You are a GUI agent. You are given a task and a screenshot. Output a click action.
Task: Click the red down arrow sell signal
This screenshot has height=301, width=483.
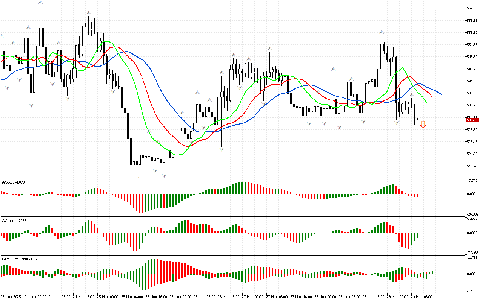(x=423, y=125)
